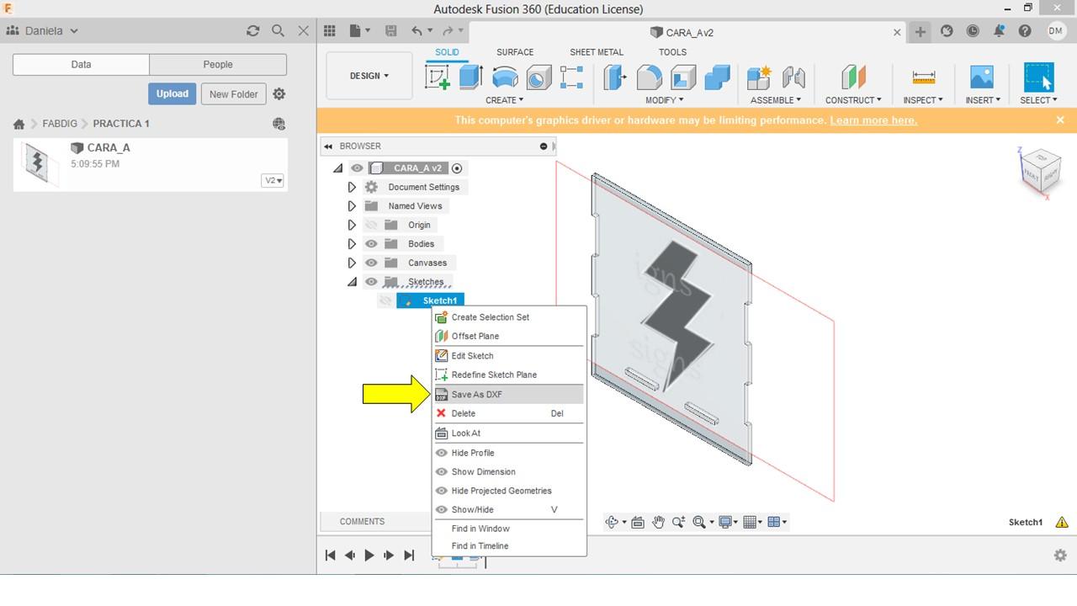
Task: Expand Named Views node
Action: pos(352,205)
